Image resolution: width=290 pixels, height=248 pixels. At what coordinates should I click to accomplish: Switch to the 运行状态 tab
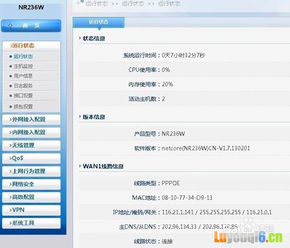tap(99, 23)
